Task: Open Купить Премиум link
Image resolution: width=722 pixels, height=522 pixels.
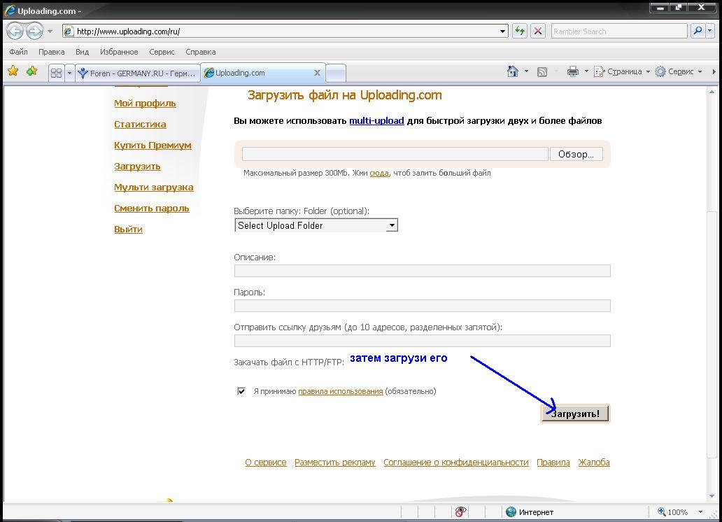Action: pyautogui.click(x=153, y=145)
